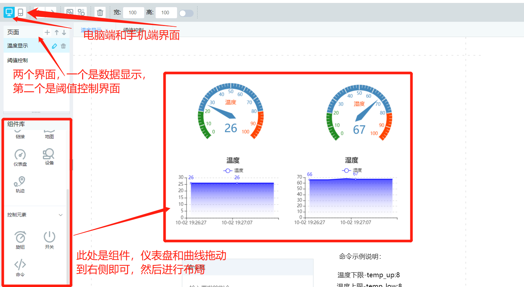Click the 湿度 chart title
The image size is (524, 287).
(x=351, y=160)
